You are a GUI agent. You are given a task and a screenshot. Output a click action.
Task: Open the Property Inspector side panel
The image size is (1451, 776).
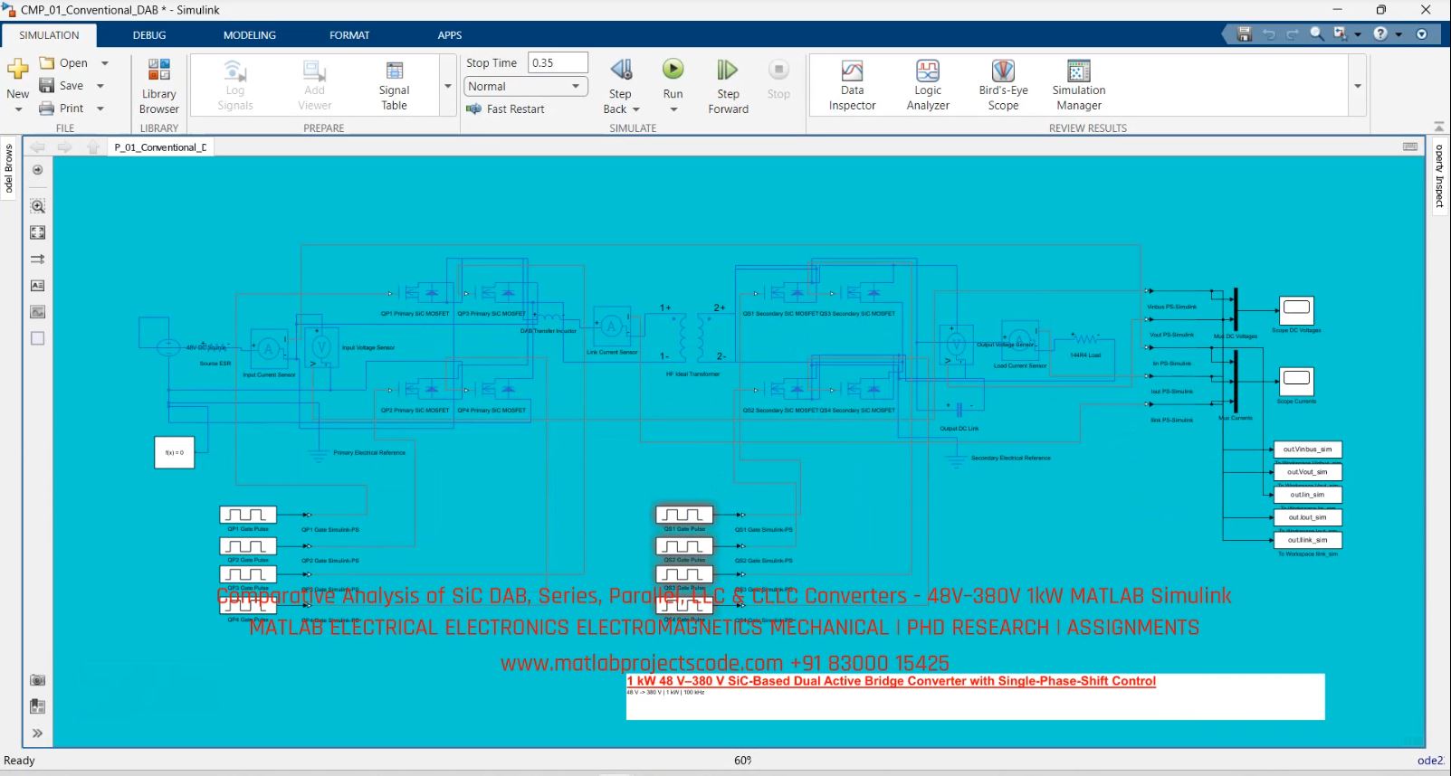[x=1439, y=175]
